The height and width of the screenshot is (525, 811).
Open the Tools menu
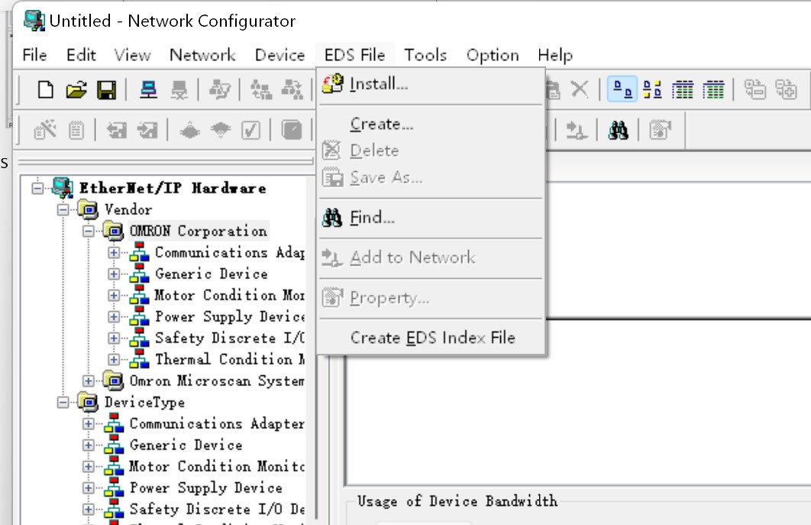coord(425,55)
